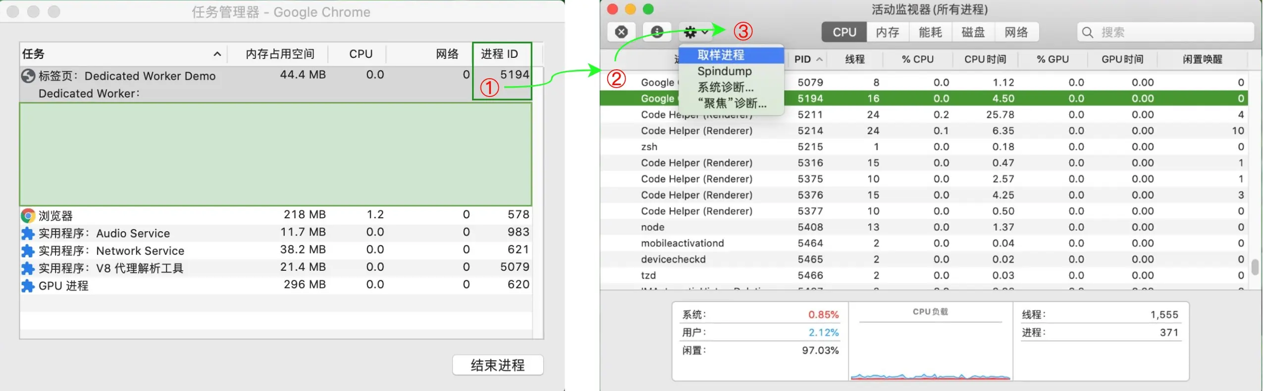1263x391 pixels.
Task: Select the devicecheckd process row
Action: point(924,259)
